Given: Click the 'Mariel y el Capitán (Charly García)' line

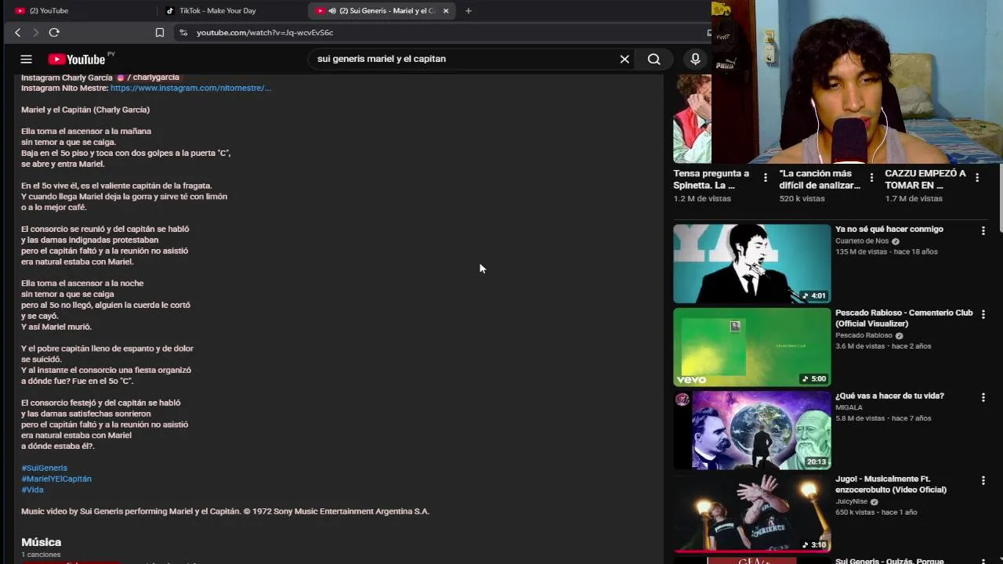Looking at the screenshot, I should 85,110.
